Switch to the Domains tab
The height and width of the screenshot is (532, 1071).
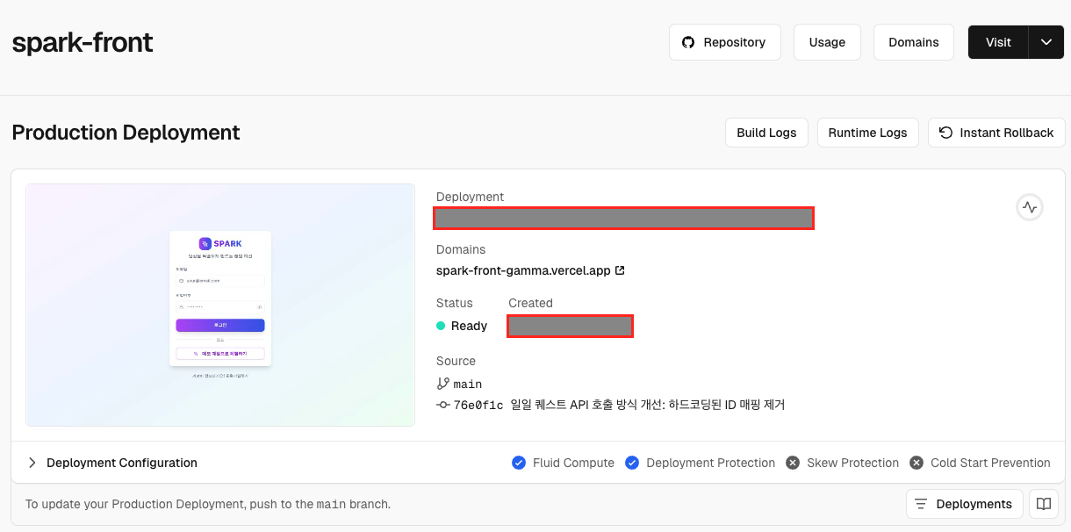tap(913, 41)
